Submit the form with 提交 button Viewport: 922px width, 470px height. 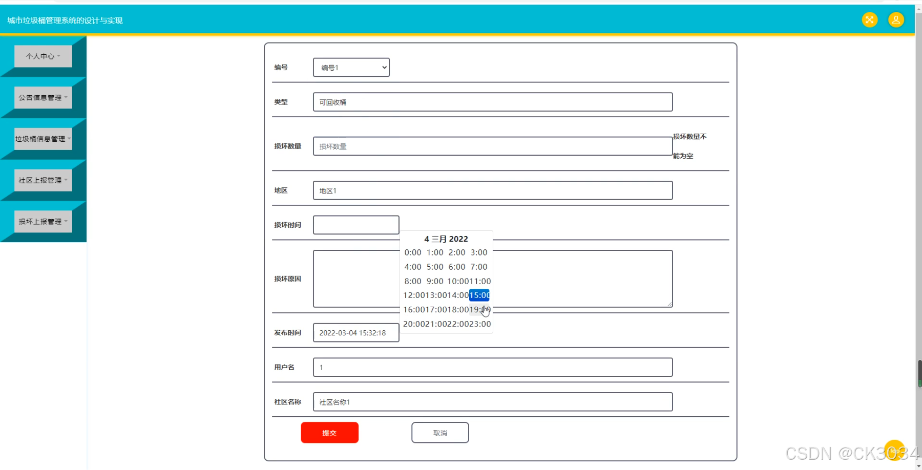(329, 433)
